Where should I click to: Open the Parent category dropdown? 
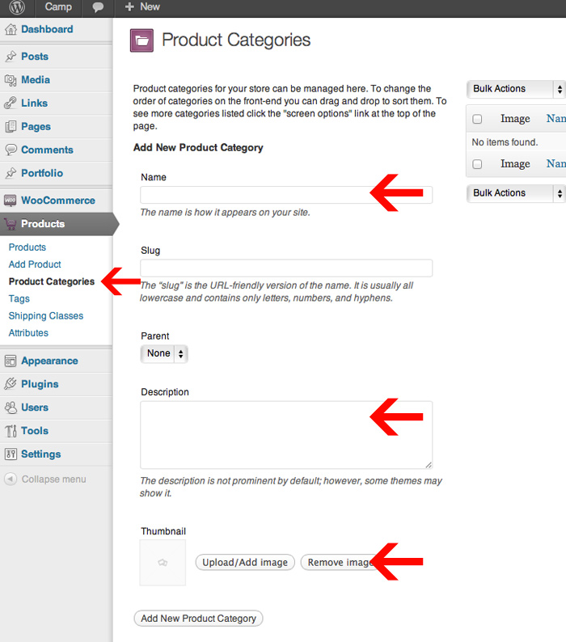click(164, 353)
